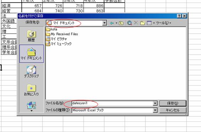Screen dimensions: 201x132
Task: Expand the 保存先 location dropdown
Action: [105, 23]
